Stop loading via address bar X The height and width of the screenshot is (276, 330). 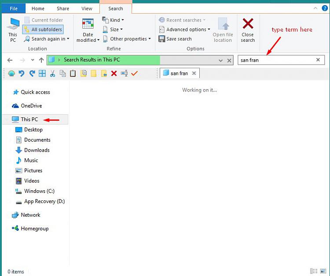pos(229,61)
